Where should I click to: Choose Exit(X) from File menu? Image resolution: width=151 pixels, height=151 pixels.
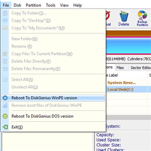pyautogui.click(x=53, y=127)
